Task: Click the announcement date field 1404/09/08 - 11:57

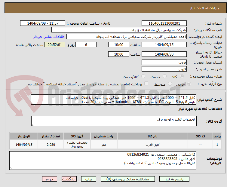Action: click(x=43, y=23)
